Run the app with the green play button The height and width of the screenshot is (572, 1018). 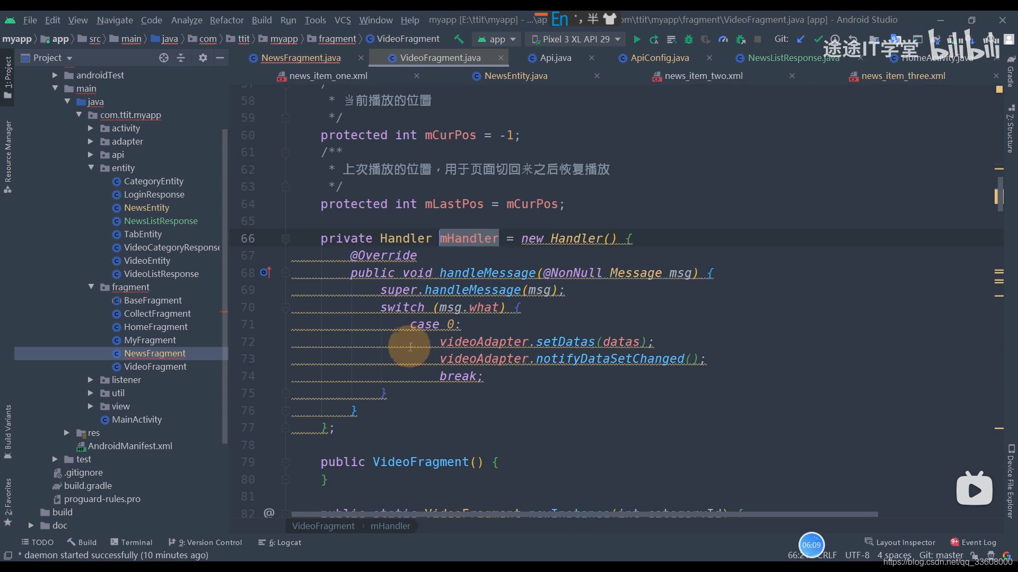[x=637, y=39]
